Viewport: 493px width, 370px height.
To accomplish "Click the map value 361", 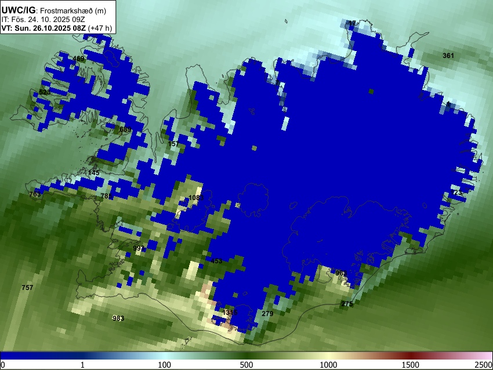I will (x=448, y=56).
